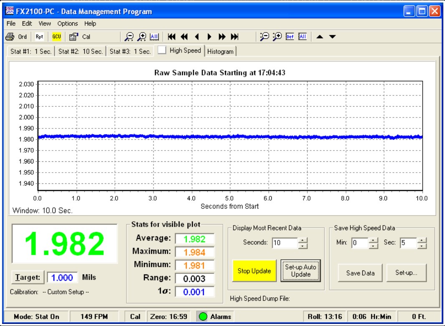Select the Stat #2: 10 Sec. tab
Image resolution: width=445 pixels, height=326 pixels.
[x=81, y=51]
